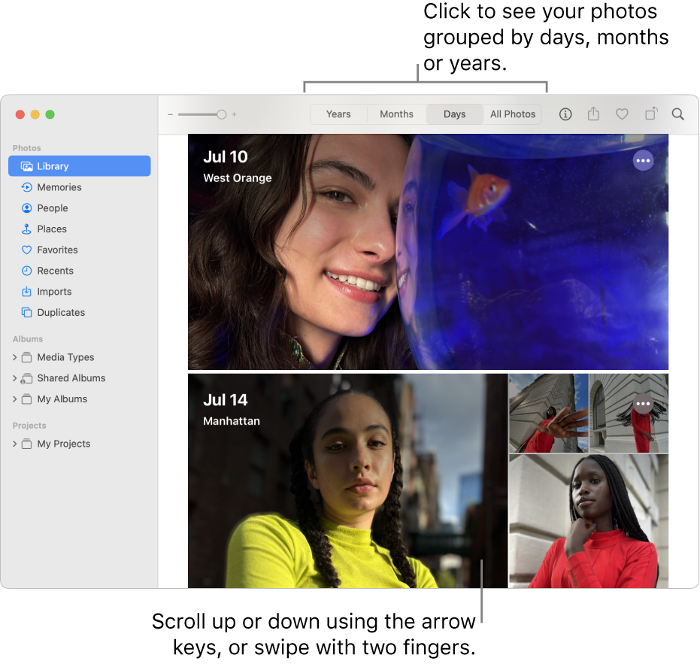
Task: Click the Places pin icon in sidebar
Action: pyautogui.click(x=27, y=229)
